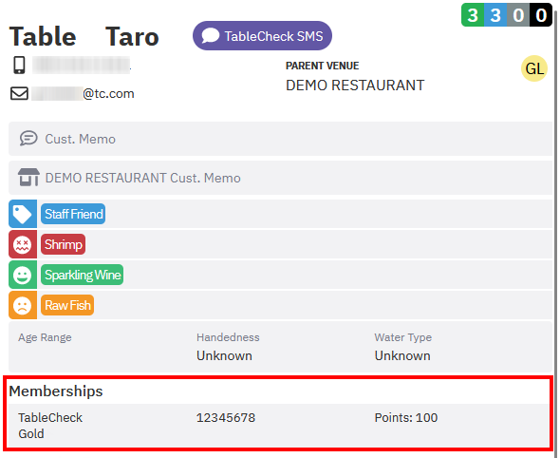
Task: Click the green visit counter 3
Action: click(x=473, y=15)
